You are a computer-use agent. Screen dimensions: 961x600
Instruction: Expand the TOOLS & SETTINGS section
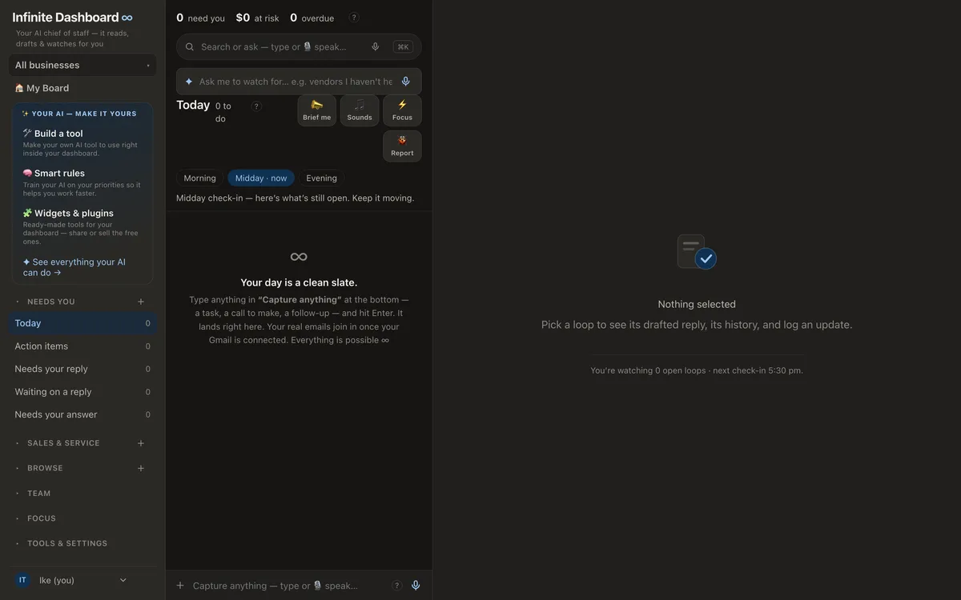point(67,543)
